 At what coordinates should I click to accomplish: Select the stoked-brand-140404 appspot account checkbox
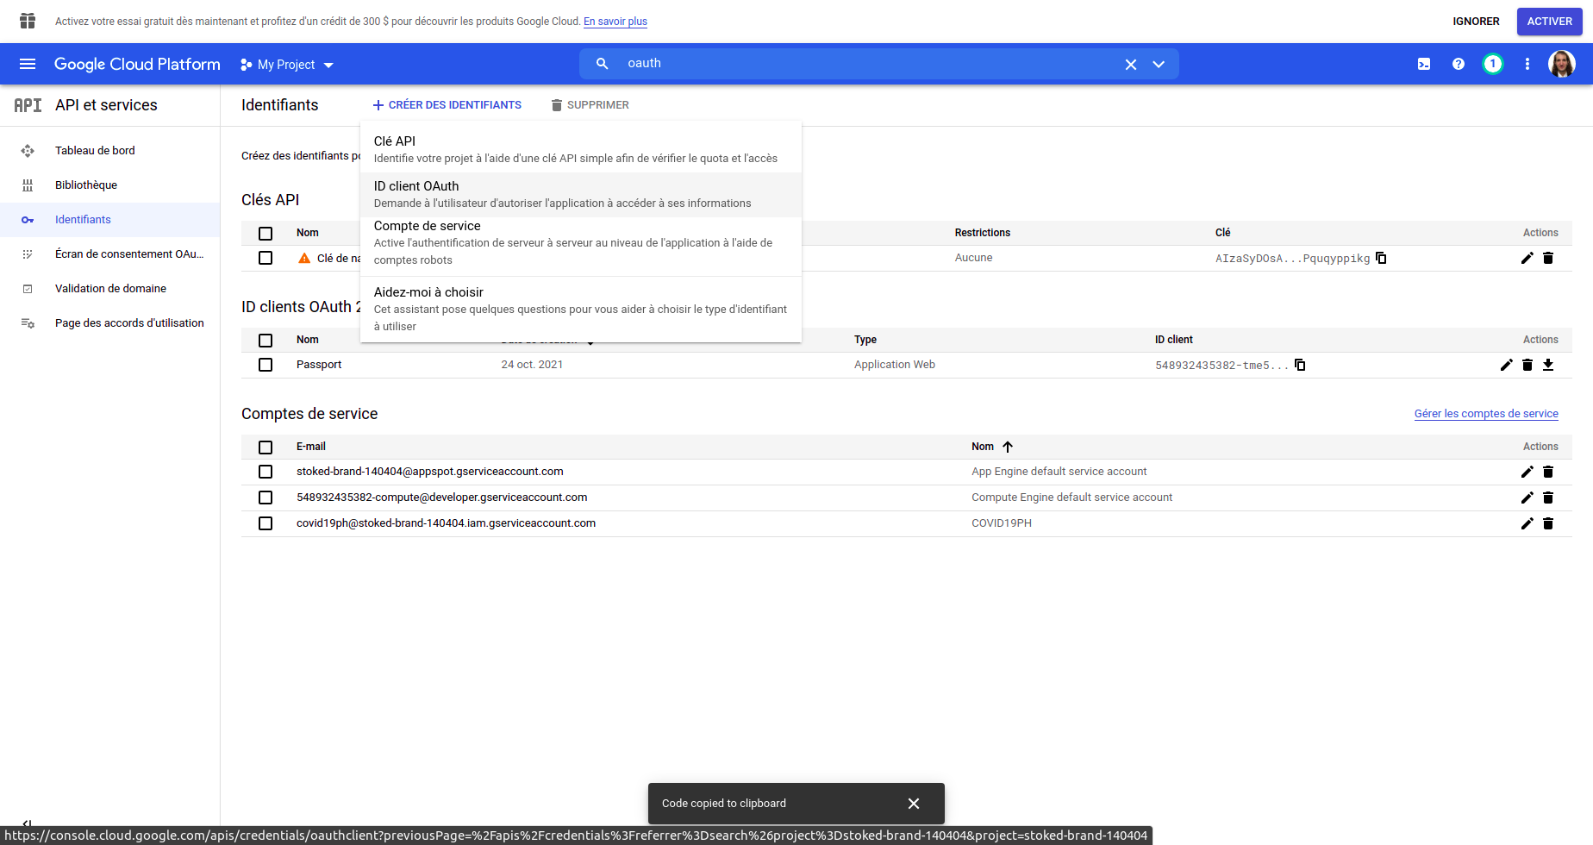(265, 472)
